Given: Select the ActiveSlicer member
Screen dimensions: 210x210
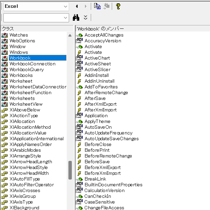Looking at the screenshot, I should (98, 70).
